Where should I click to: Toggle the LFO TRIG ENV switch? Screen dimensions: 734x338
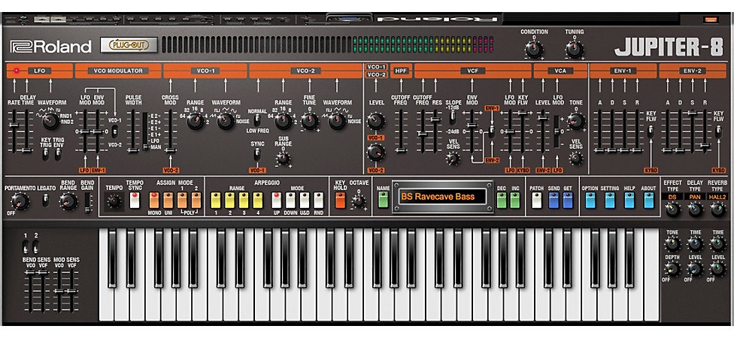pyautogui.click(x=59, y=155)
